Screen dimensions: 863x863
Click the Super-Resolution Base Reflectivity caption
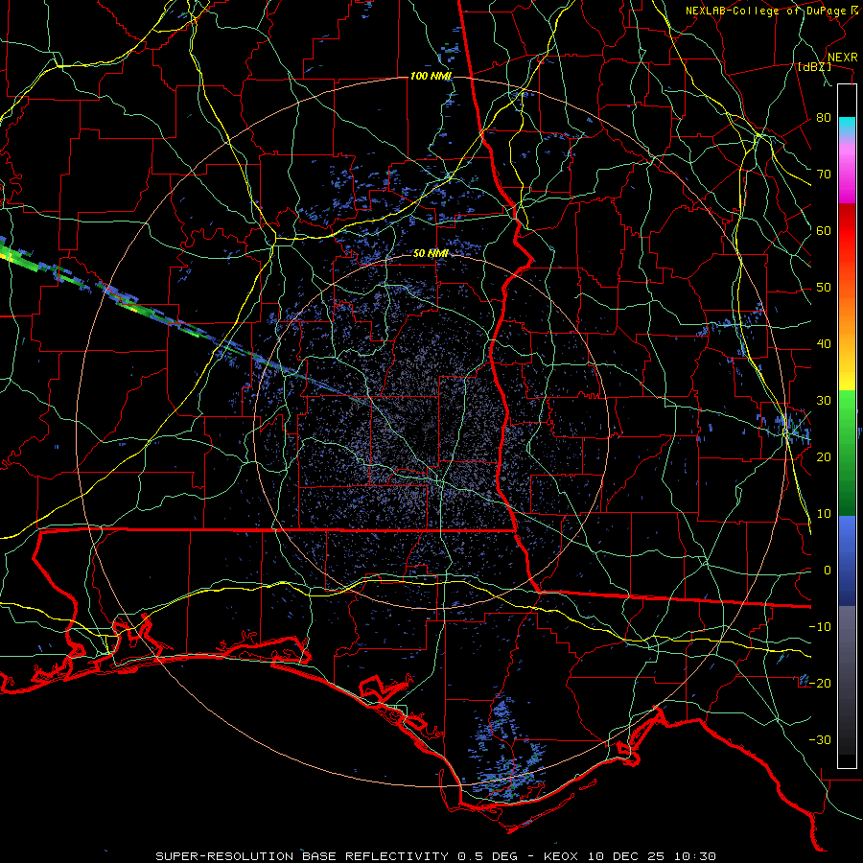click(x=436, y=856)
